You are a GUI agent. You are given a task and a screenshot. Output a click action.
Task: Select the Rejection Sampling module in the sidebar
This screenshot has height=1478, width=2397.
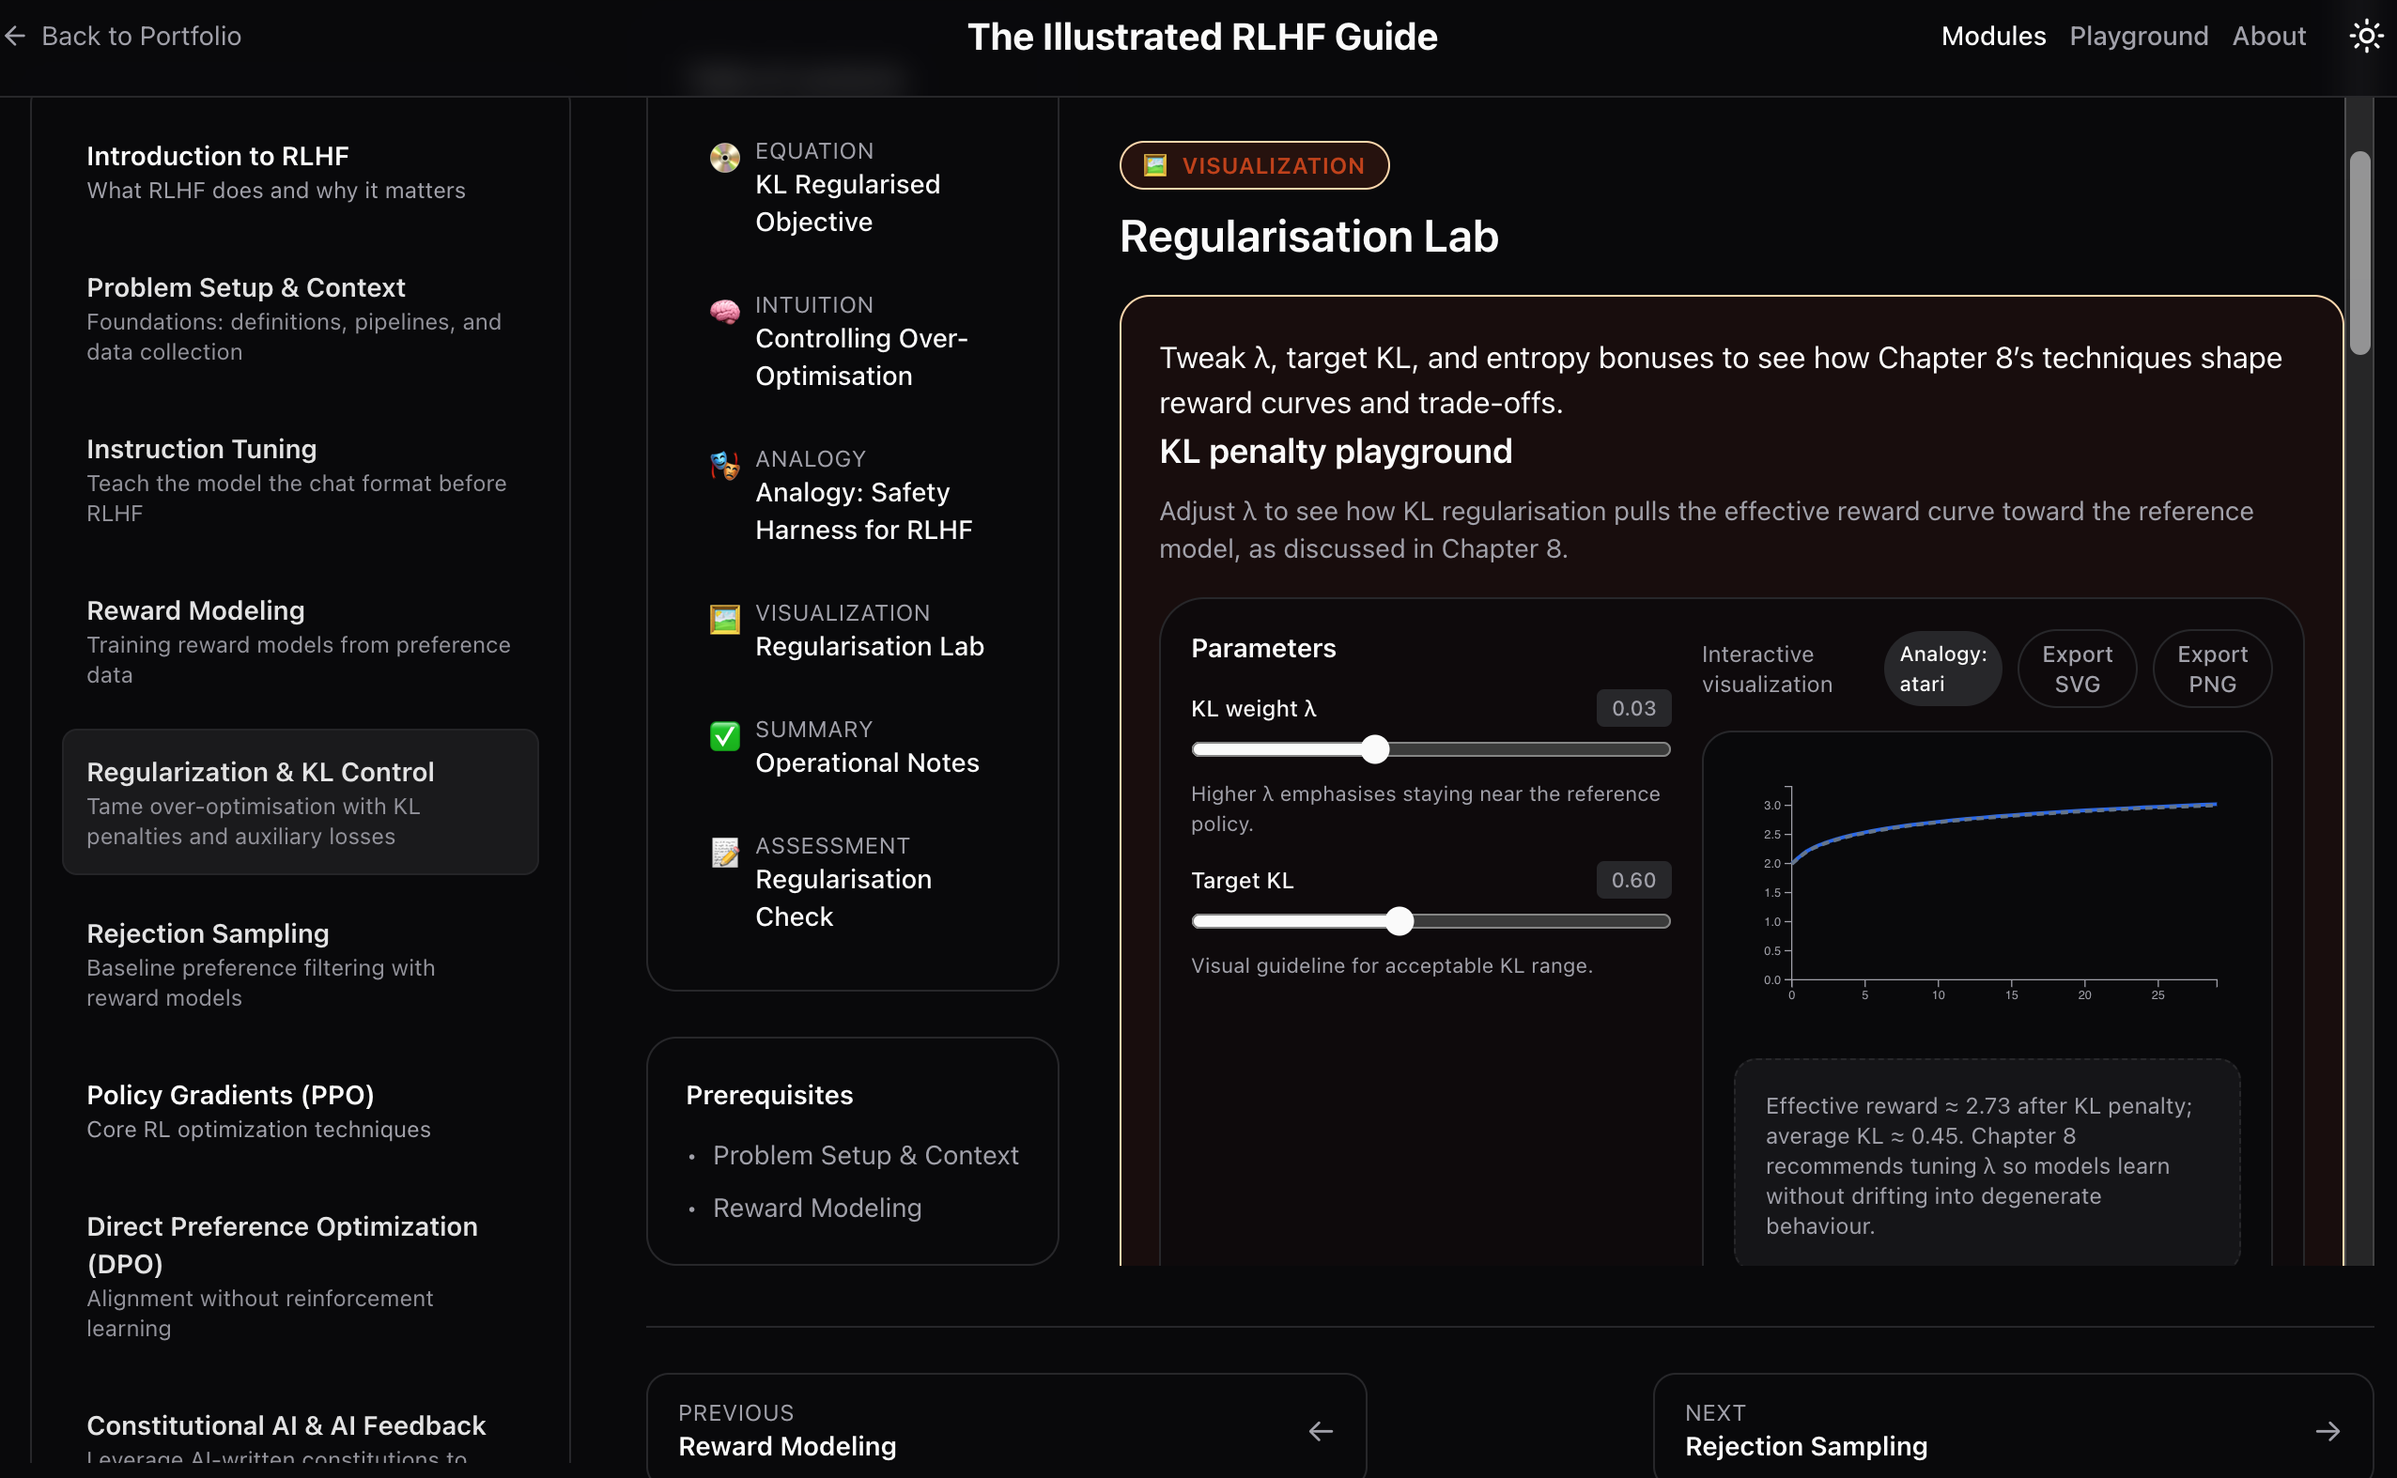click(x=208, y=933)
